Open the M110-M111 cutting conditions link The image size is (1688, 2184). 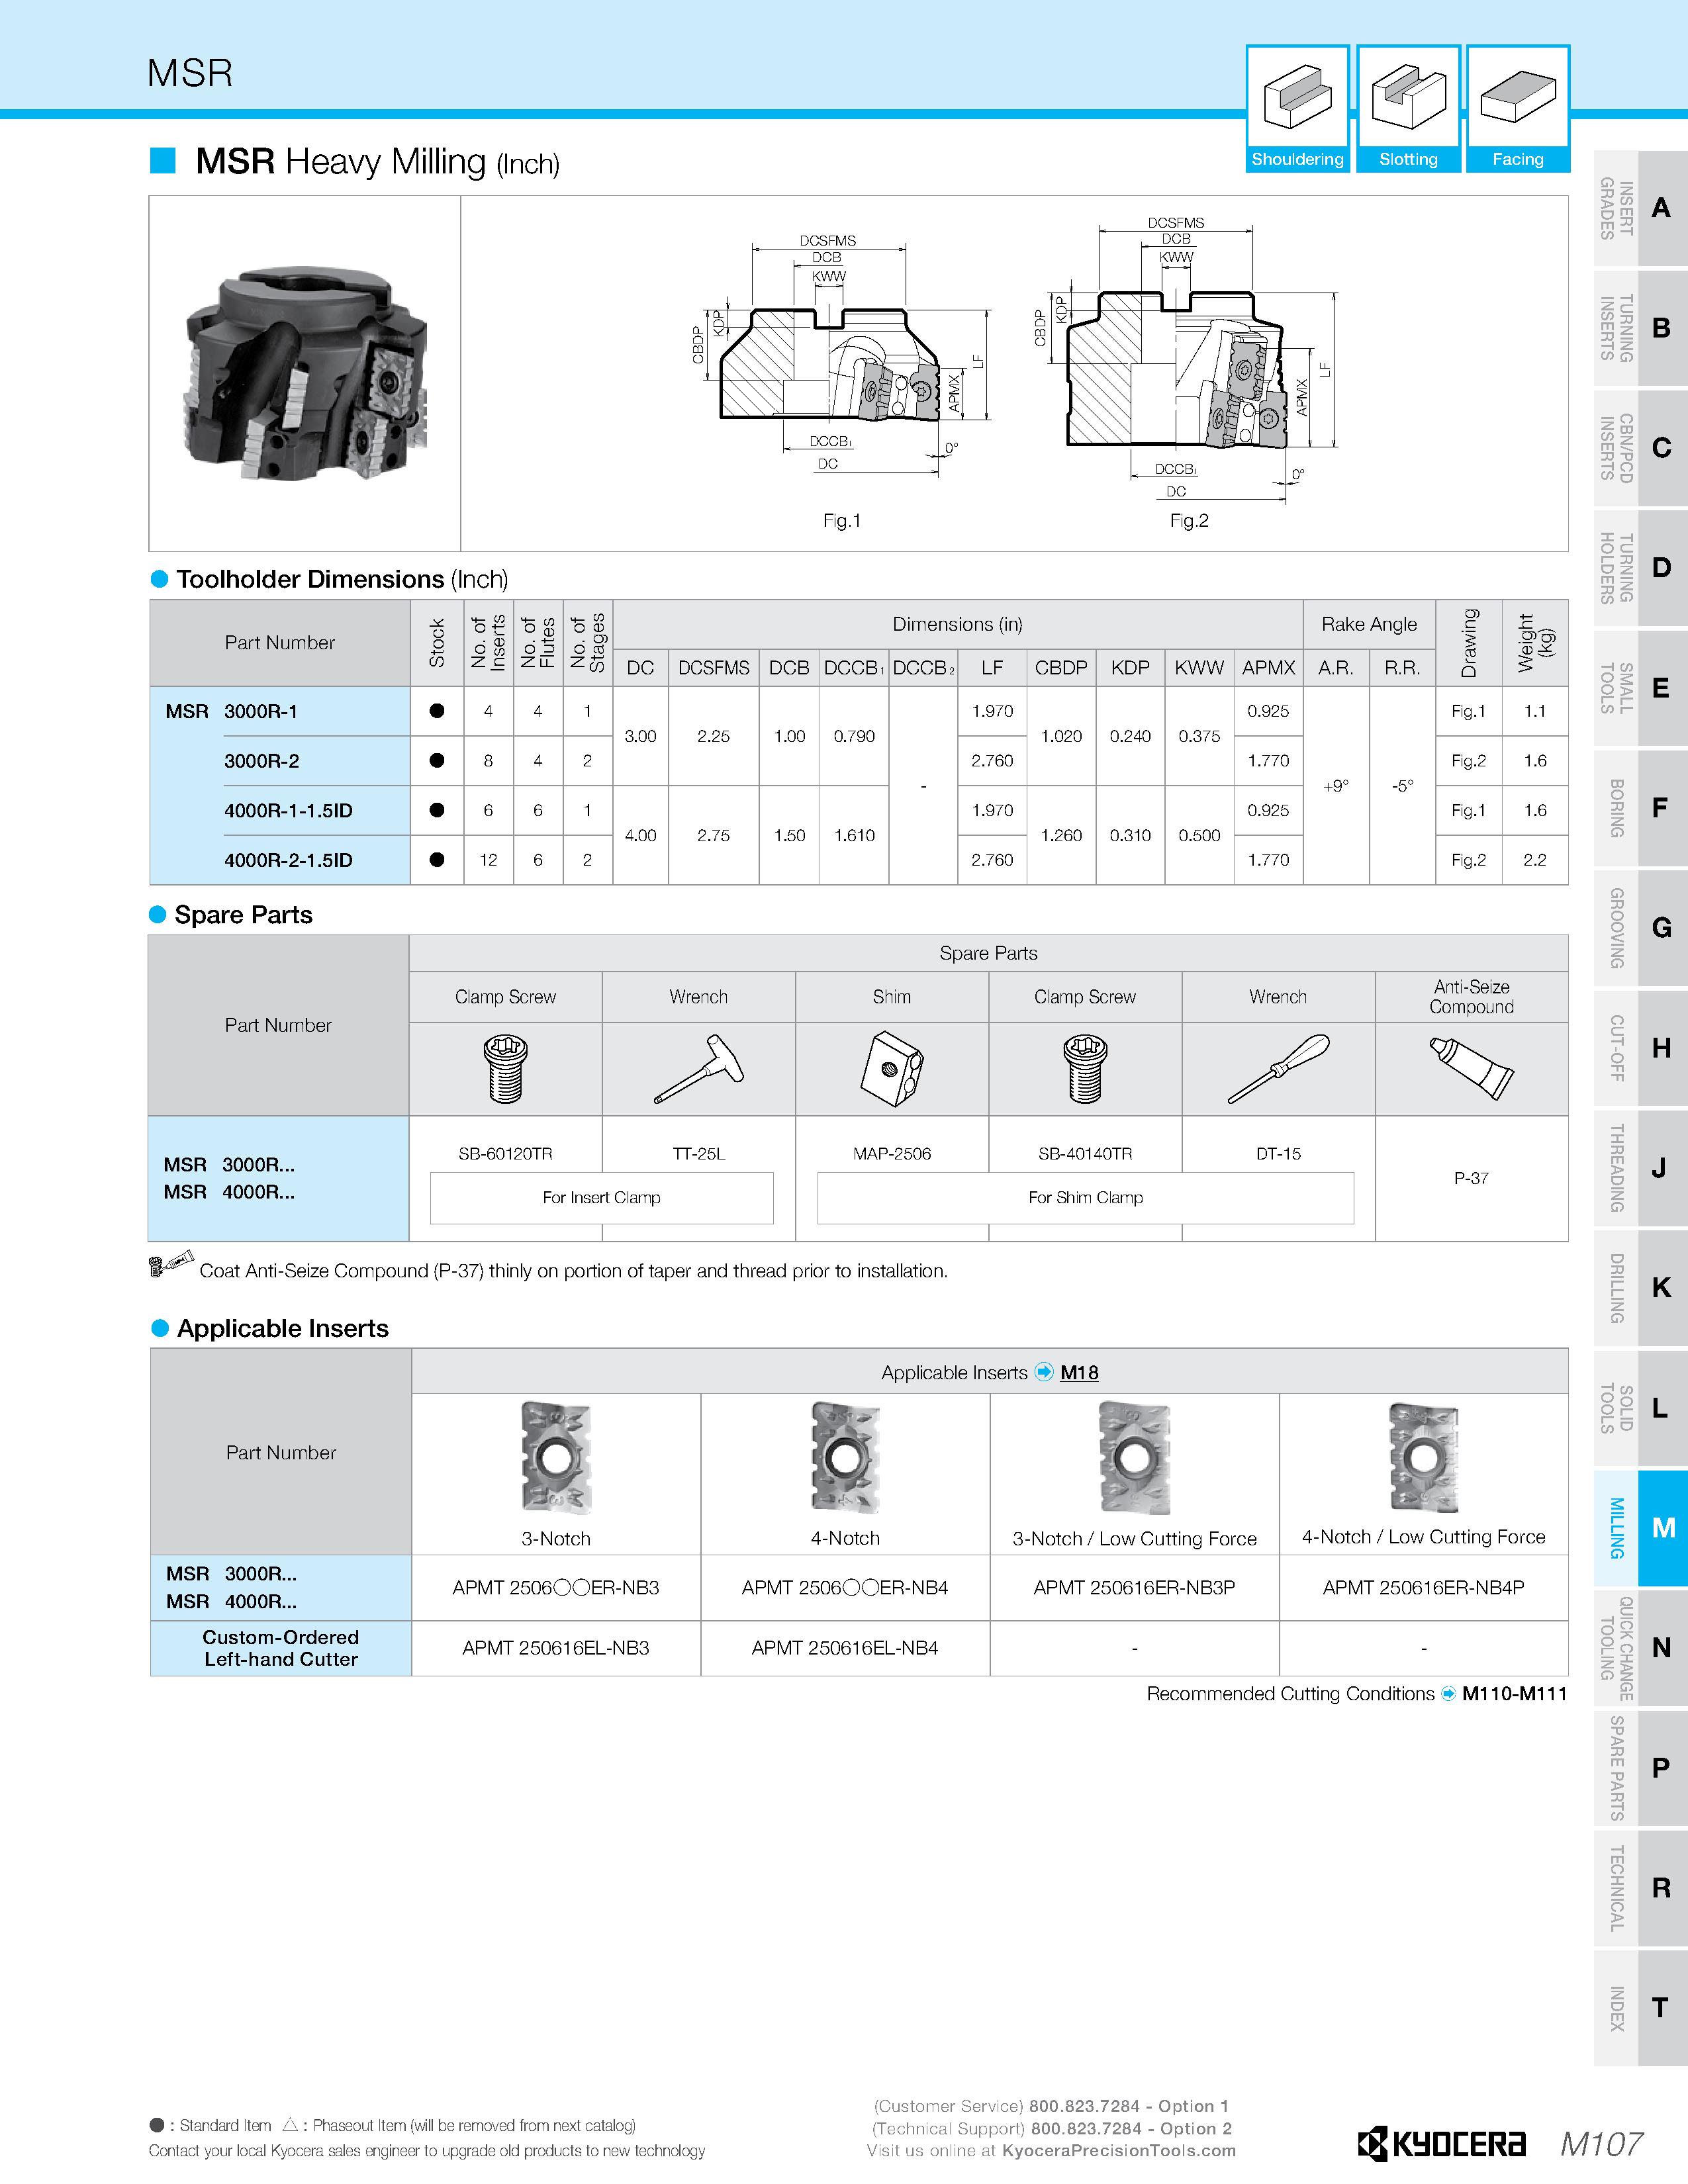click(1514, 1694)
